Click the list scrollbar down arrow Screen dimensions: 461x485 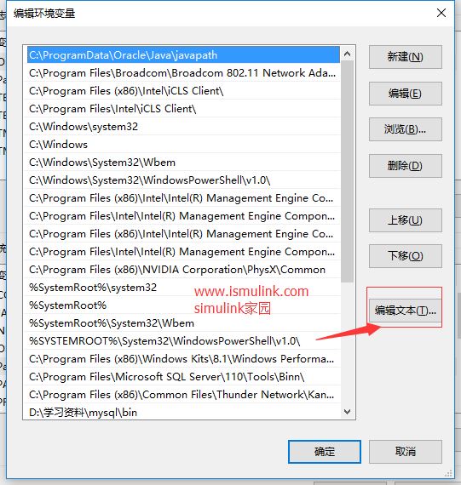click(348, 412)
